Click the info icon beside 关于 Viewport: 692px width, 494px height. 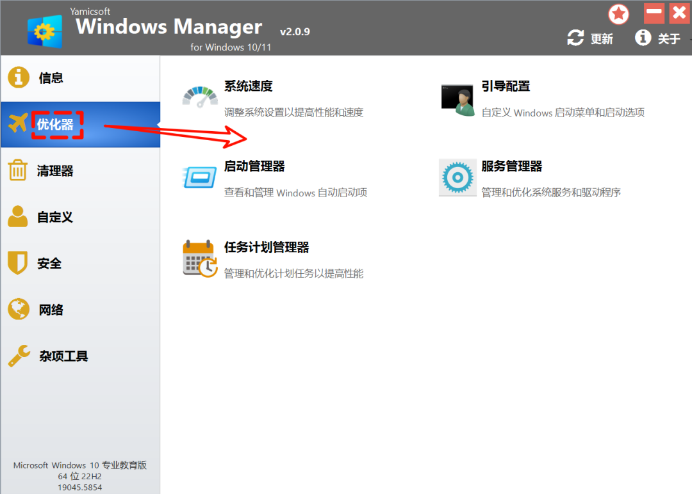(x=643, y=38)
